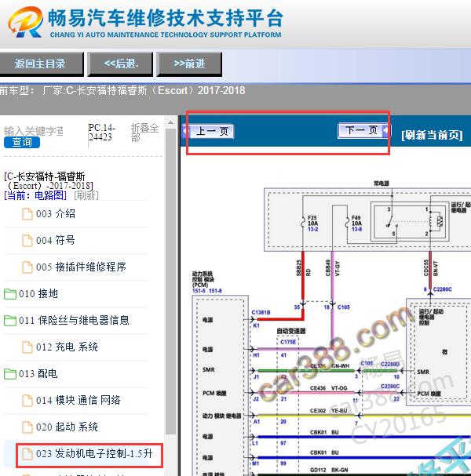
Task: Go back with <<后退 button
Action: point(121,64)
